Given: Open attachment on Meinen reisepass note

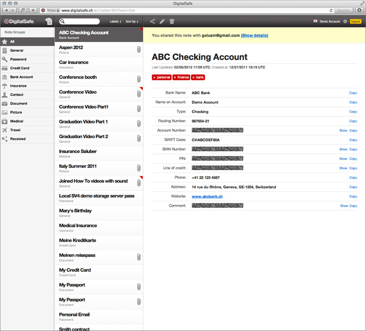Looking at the screenshot, I should [x=139, y=257].
